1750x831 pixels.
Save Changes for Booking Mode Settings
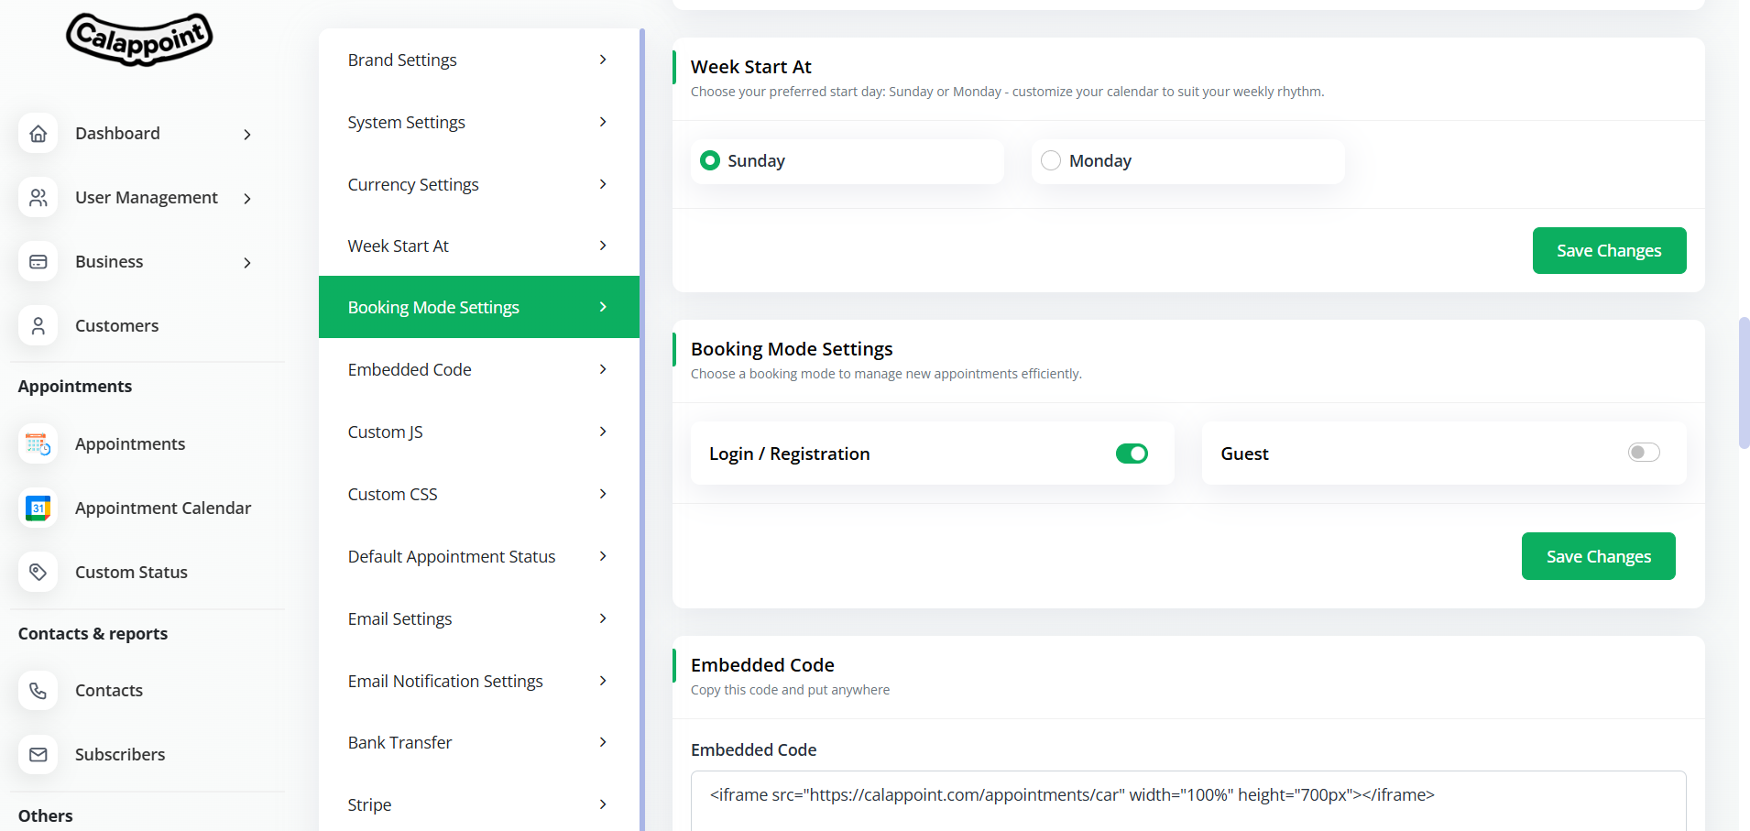coord(1599,556)
